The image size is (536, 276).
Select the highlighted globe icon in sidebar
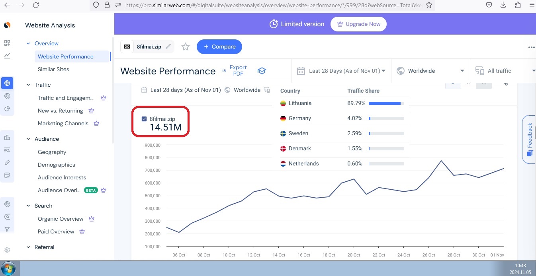tap(7, 83)
